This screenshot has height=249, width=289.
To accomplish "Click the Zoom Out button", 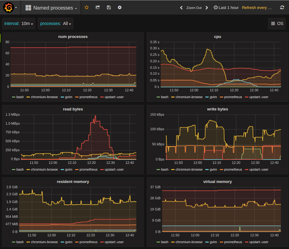I will coord(194,8).
